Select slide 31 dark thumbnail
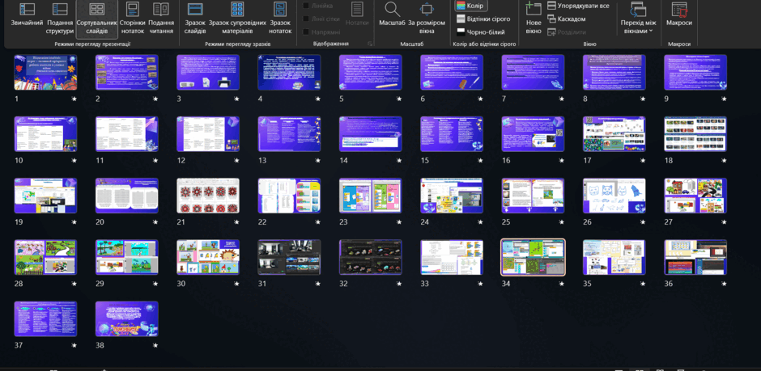Image resolution: width=761 pixels, height=371 pixels. click(289, 258)
